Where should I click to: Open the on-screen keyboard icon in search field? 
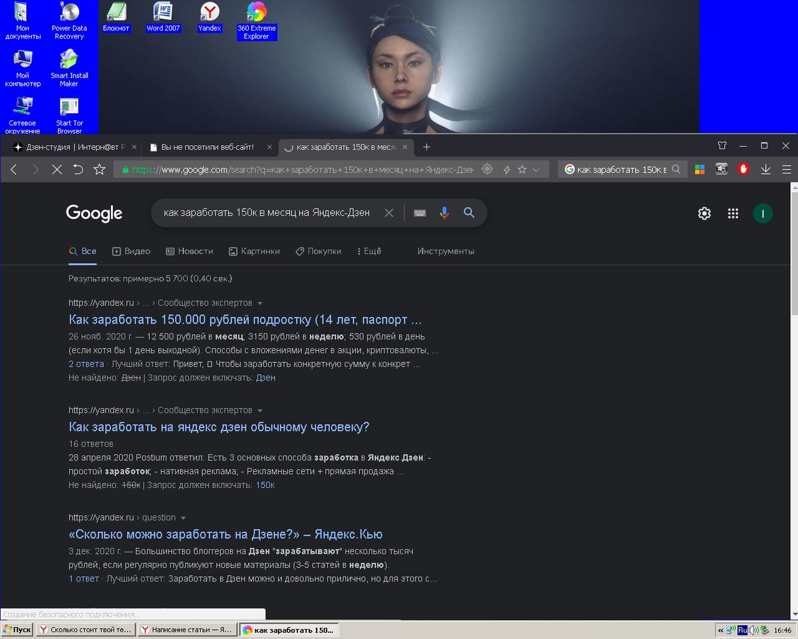pyautogui.click(x=419, y=212)
